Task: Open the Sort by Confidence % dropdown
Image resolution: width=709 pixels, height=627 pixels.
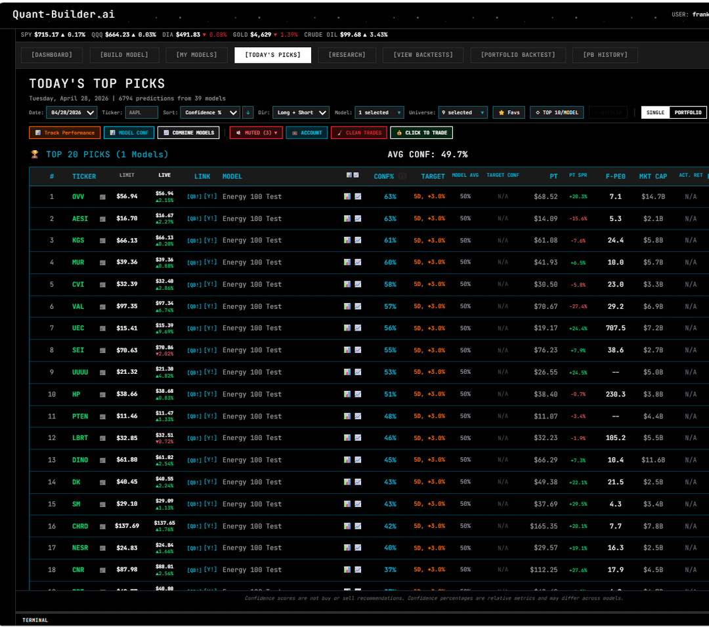Action: 210,112
